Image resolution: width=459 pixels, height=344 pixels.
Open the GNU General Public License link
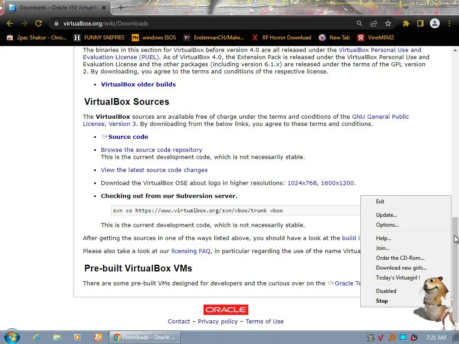coord(380,117)
